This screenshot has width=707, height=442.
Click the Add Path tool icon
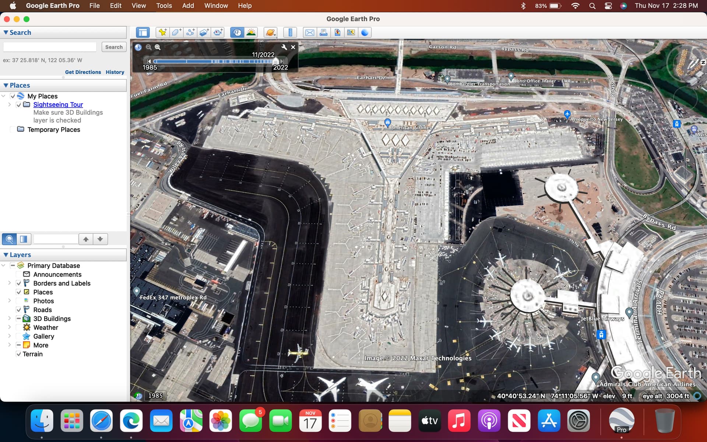[190, 32]
